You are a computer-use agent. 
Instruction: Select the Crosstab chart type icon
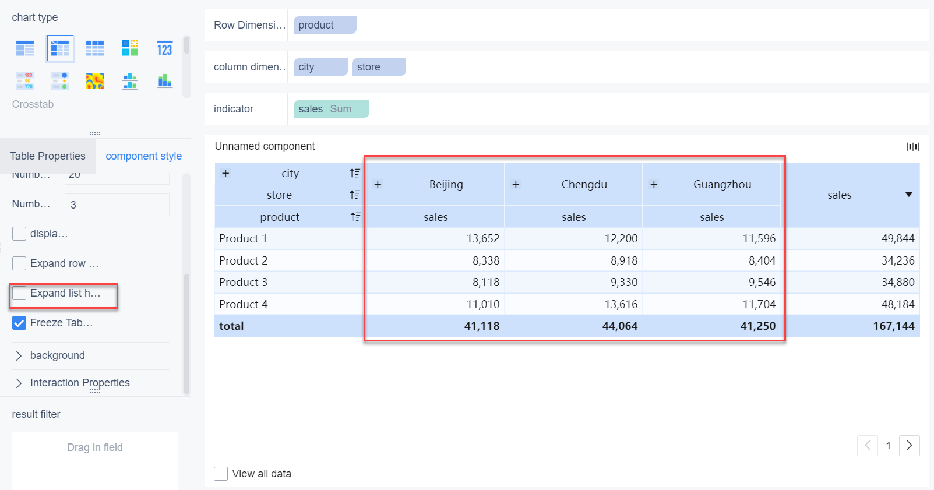click(60, 48)
